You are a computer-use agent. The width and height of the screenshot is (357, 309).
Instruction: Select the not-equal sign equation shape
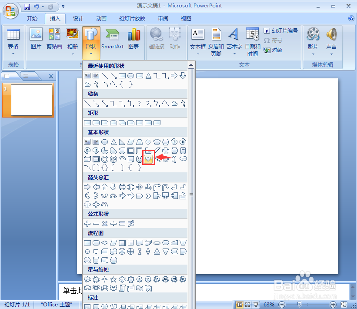(x=131, y=224)
